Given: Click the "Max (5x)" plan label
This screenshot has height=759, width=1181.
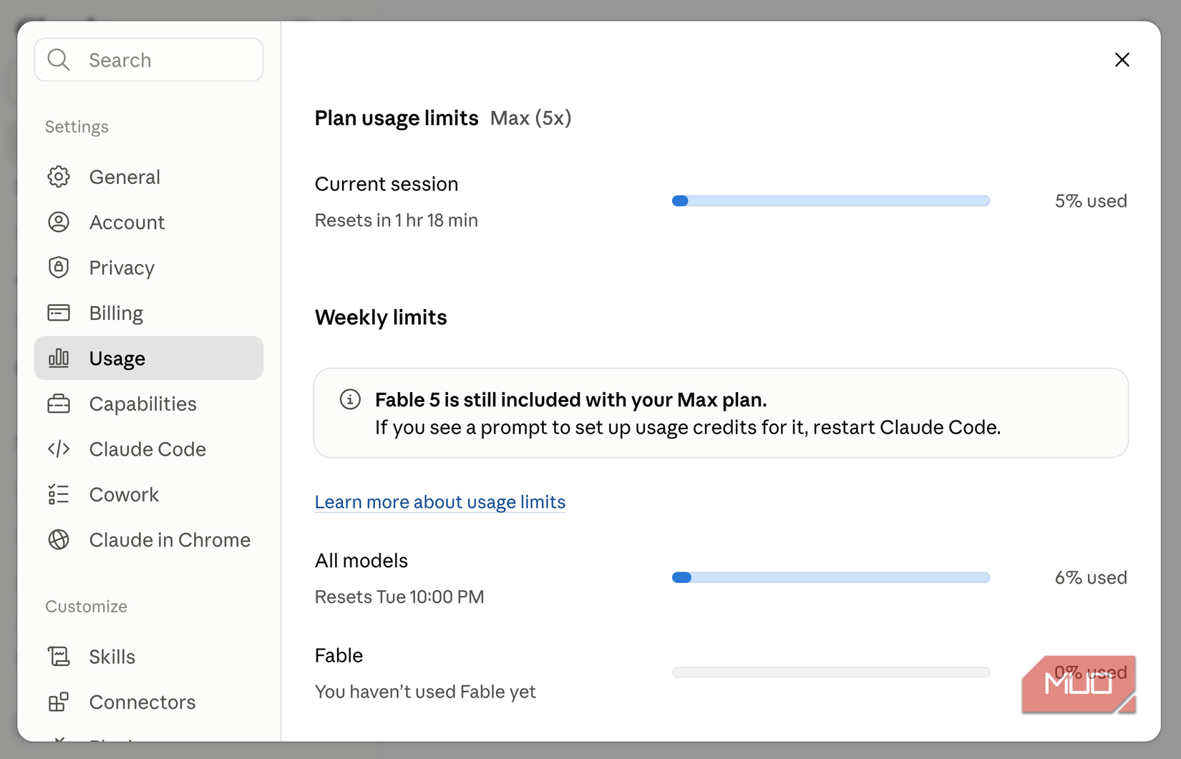Looking at the screenshot, I should pos(531,118).
